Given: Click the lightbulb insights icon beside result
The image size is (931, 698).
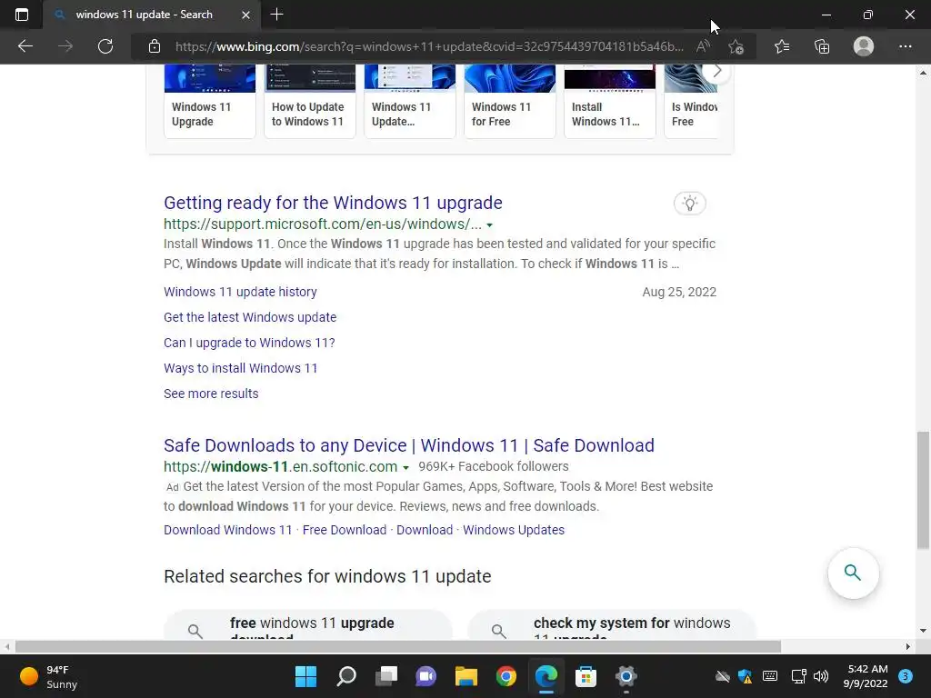Looking at the screenshot, I should coord(689,204).
